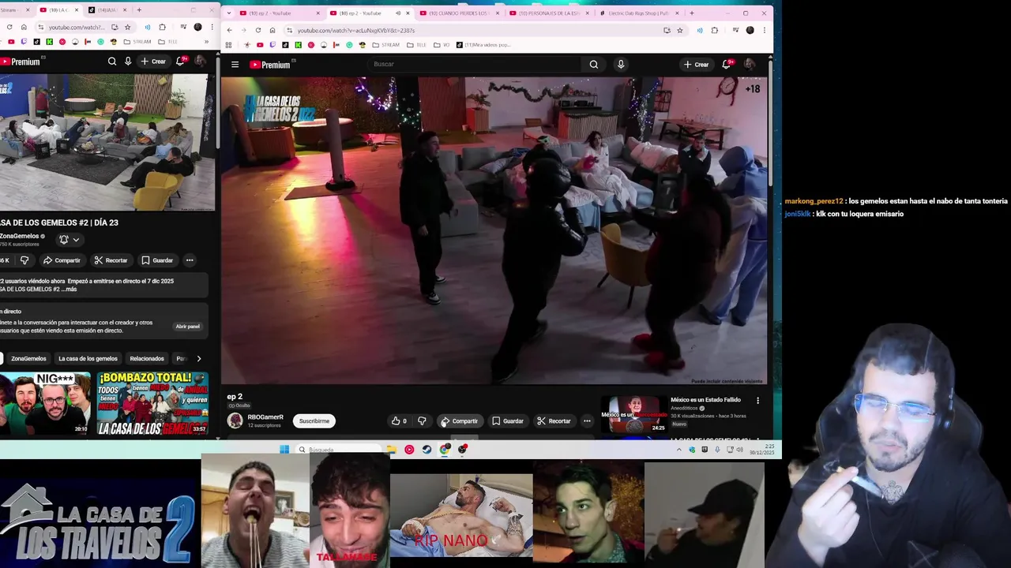Open Twitch bookmark in right browser bookmarks bar
Image resolution: width=1011 pixels, height=568 pixels.
(272, 45)
